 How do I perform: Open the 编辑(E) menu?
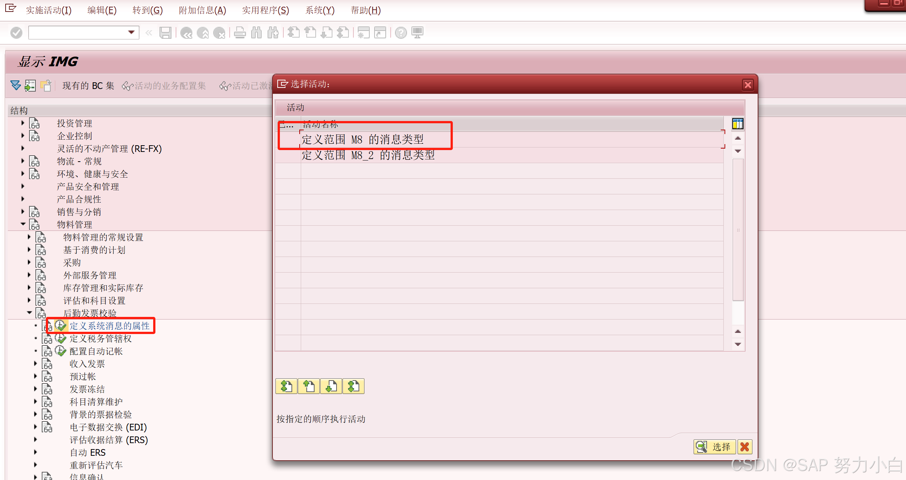coord(102,10)
